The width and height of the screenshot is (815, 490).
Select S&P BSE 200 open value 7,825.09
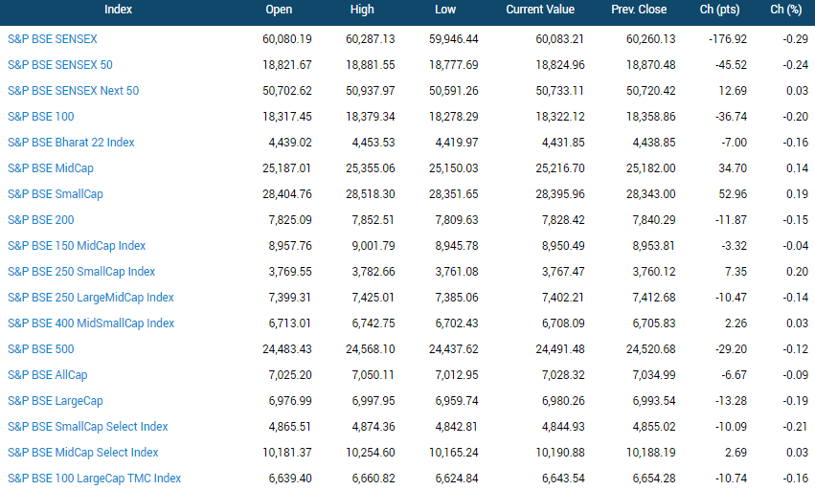click(x=290, y=220)
